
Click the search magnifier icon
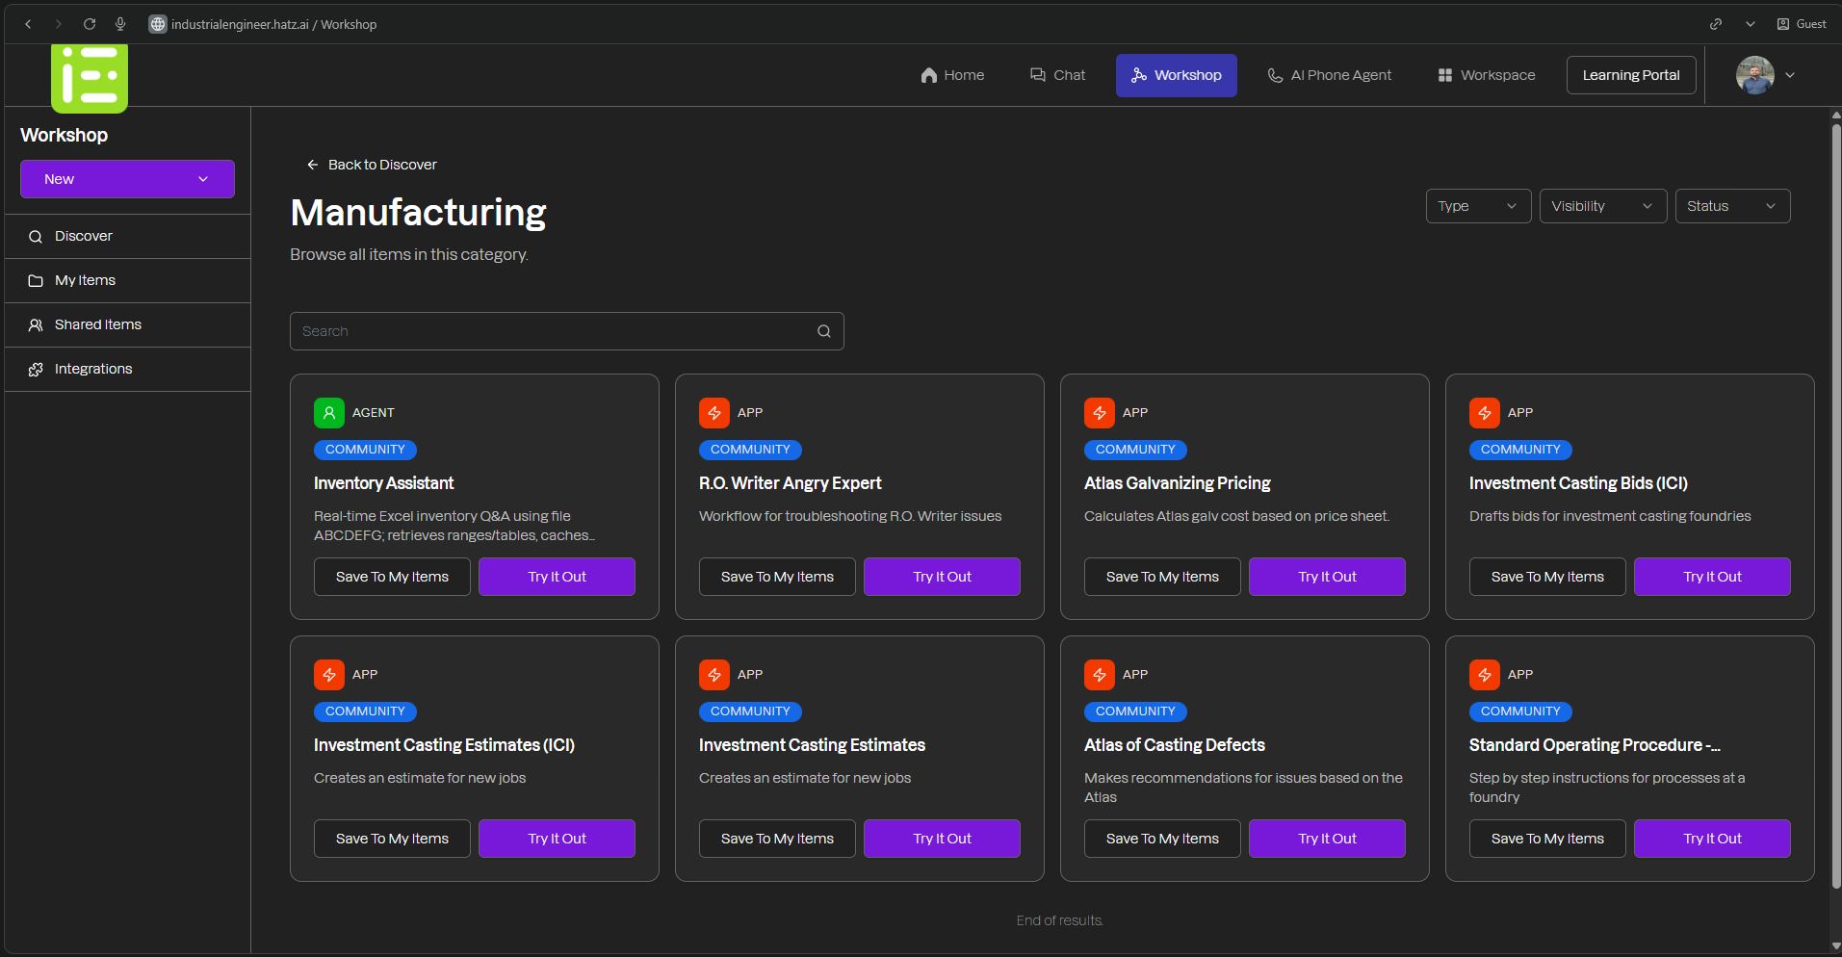pyautogui.click(x=823, y=330)
